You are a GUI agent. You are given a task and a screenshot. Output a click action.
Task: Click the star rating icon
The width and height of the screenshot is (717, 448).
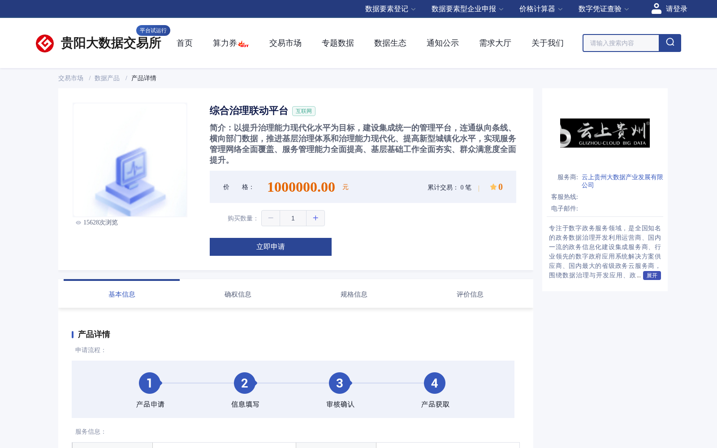tap(493, 187)
